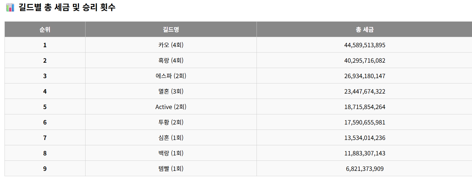Click the rank 9 cell
472x188 pixels.
click(45, 169)
